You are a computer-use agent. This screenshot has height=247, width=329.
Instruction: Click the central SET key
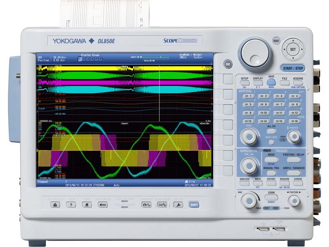[293, 49]
